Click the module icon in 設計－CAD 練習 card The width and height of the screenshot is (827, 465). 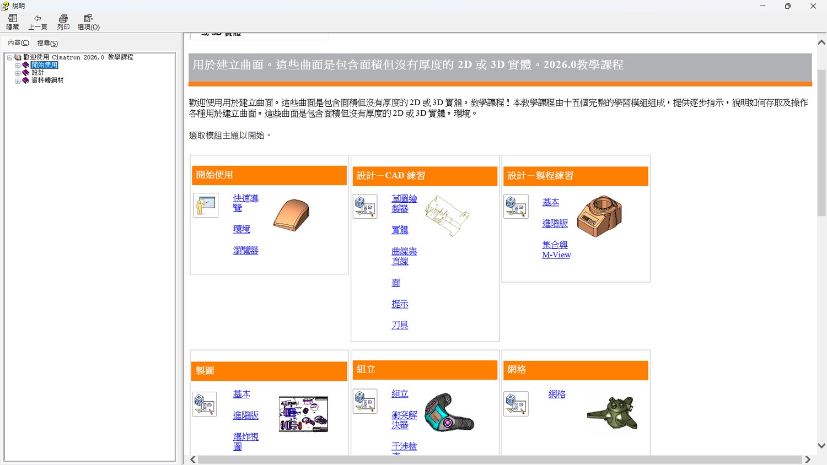[x=365, y=207]
